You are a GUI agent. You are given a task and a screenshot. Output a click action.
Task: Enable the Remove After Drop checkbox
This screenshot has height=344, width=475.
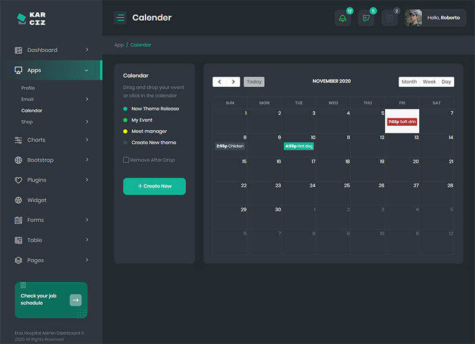pos(126,160)
